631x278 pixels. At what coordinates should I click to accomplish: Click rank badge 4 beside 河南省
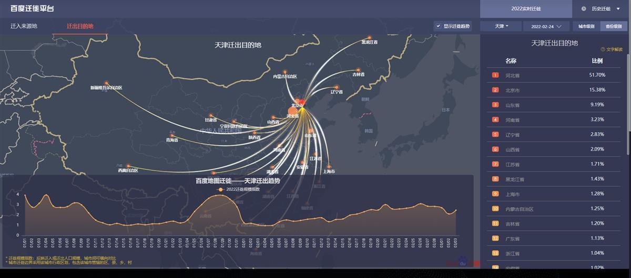point(495,120)
